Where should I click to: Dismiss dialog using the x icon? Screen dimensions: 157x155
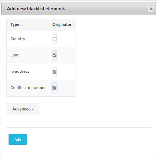pos(151,9)
